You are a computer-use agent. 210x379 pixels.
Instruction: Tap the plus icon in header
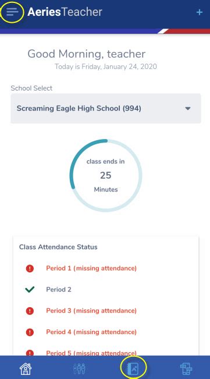tap(200, 12)
